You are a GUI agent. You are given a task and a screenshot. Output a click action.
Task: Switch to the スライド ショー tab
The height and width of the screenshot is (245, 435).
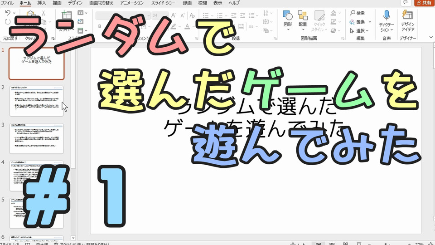(x=163, y=3)
